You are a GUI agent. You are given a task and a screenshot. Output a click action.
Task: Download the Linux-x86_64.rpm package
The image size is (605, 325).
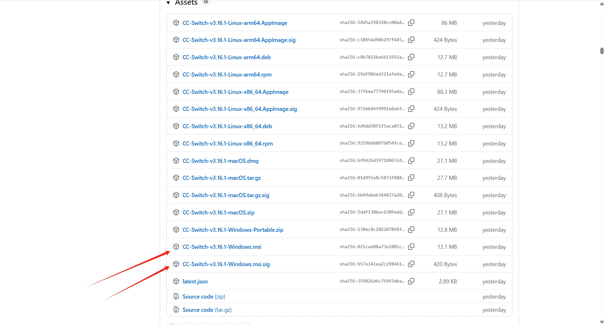click(x=228, y=144)
